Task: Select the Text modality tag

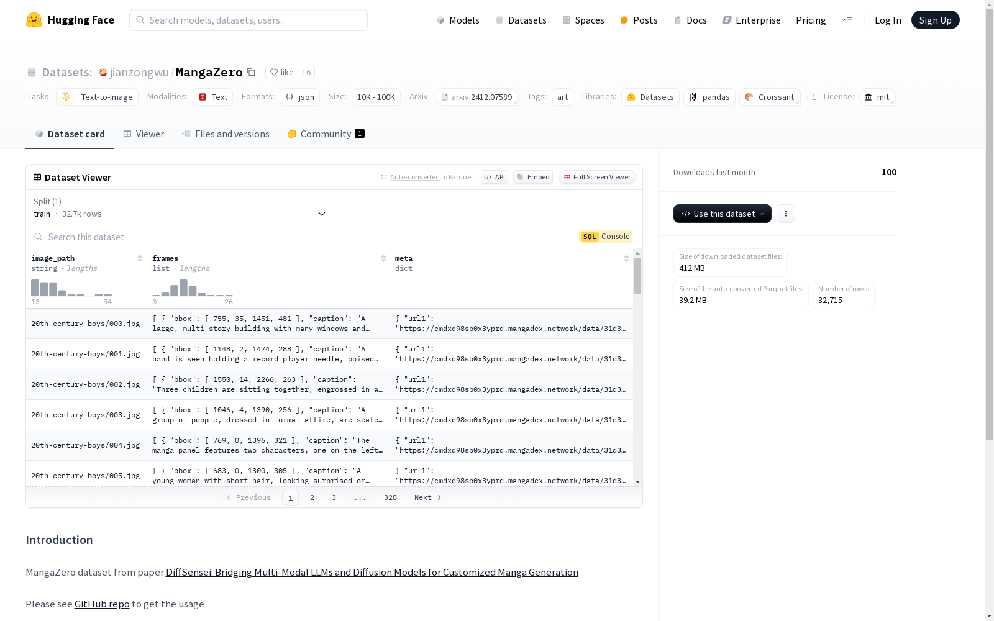Action: 212,97
